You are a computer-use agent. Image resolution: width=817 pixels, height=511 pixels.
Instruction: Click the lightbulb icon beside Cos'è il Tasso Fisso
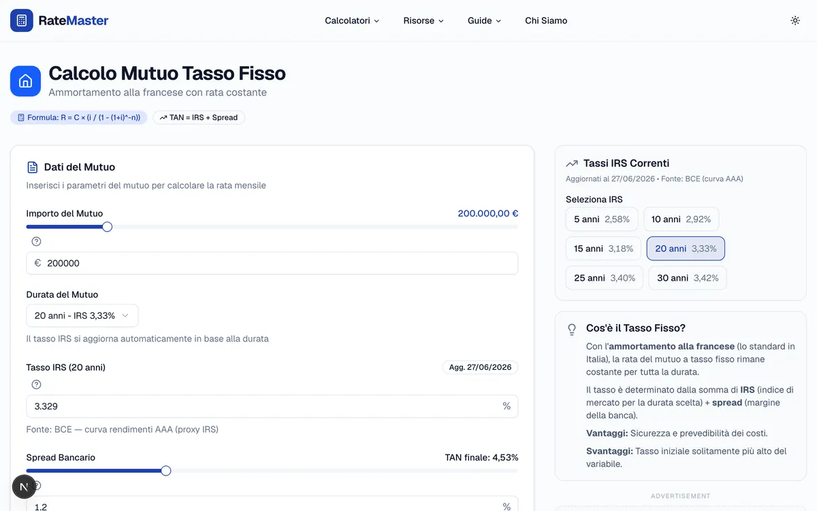(572, 329)
